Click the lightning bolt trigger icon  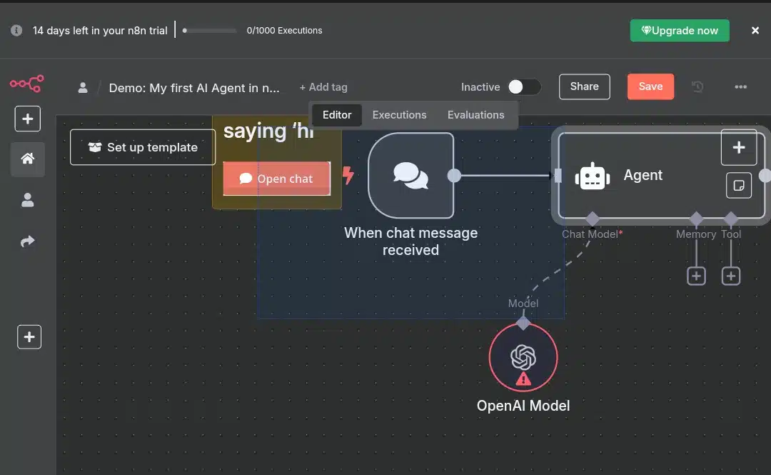click(x=348, y=175)
